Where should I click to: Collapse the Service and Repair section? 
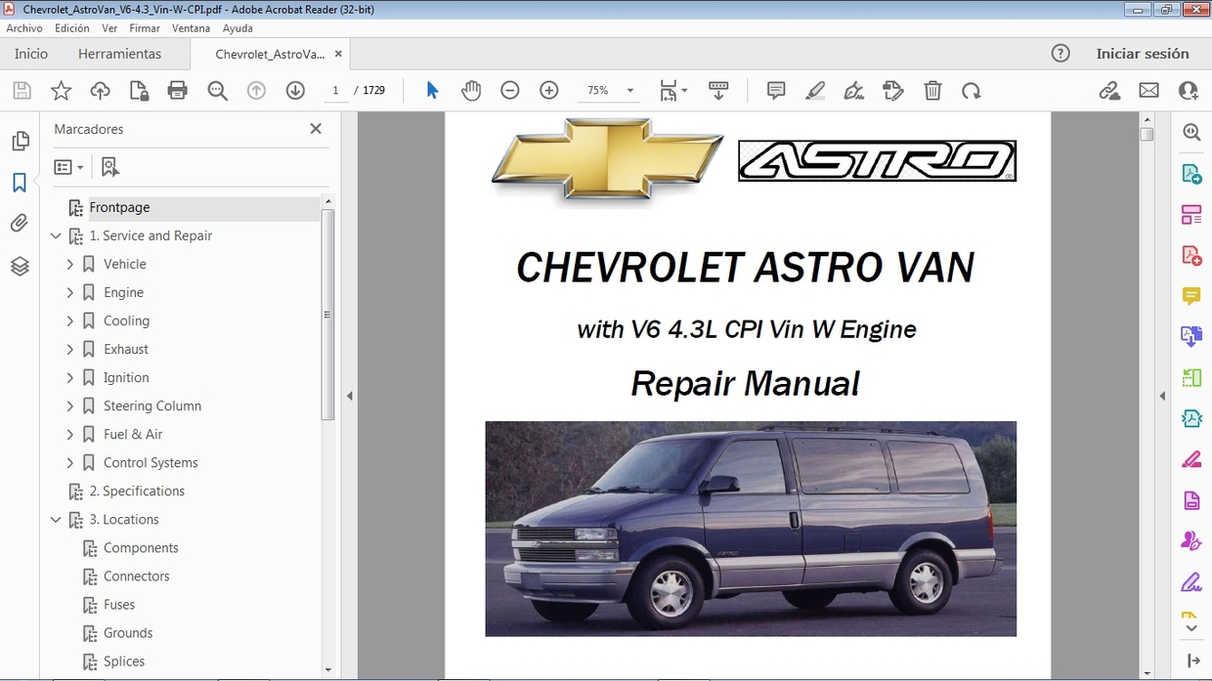56,235
